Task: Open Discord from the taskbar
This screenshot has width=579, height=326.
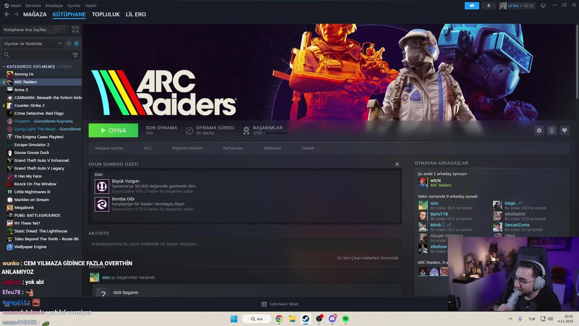Action: [332, 319]
